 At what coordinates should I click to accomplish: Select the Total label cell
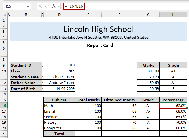59,134
